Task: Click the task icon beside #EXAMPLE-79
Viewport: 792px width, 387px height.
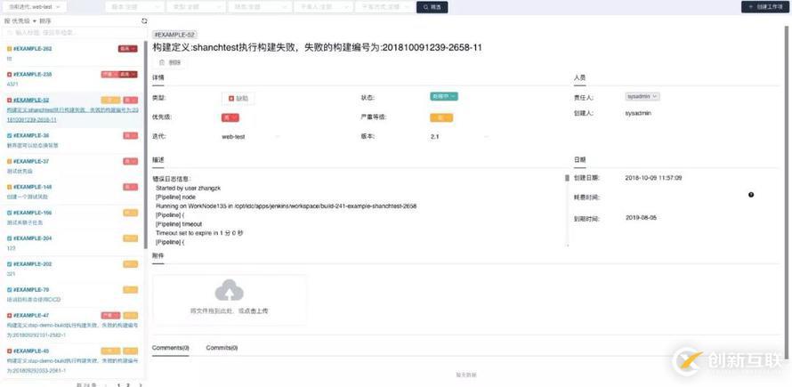Action: [x=9, y=289]
